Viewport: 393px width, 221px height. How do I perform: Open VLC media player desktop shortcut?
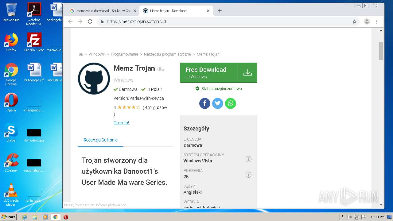click(11, 195)
